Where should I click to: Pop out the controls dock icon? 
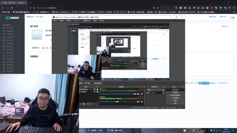(183, 87)
